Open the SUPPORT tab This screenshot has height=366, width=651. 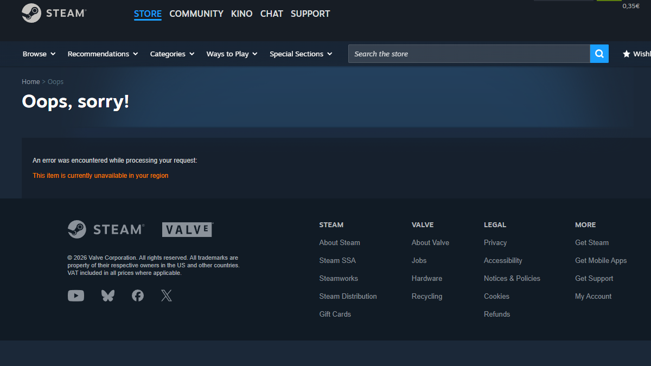[310, 14]
